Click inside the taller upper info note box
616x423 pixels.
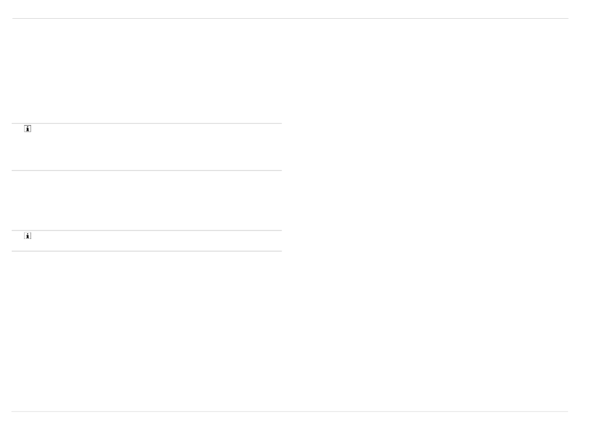147,147
